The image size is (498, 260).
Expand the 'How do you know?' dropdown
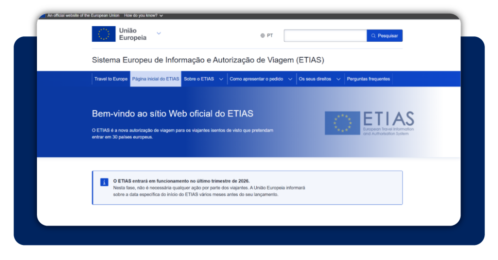(x=143, y=16)
